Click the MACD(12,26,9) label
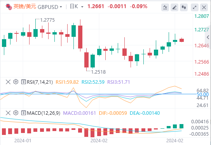 [x=44, y=113]
